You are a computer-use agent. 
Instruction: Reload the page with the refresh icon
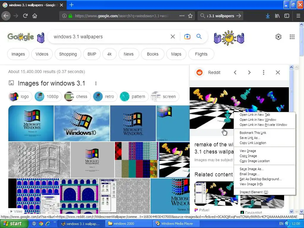25,16
